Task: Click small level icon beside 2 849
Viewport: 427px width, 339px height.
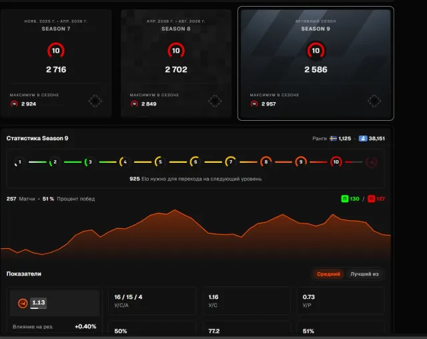Action: (x=134, y=103)
